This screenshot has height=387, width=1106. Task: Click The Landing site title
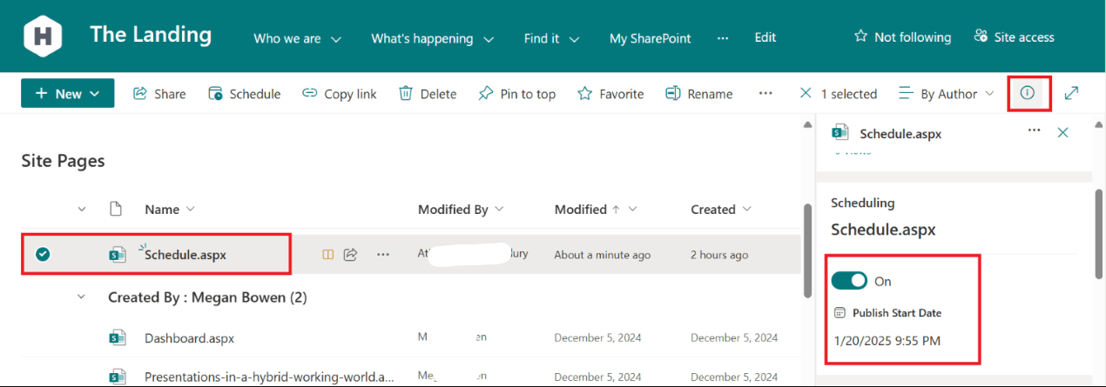tap(151, 35)
